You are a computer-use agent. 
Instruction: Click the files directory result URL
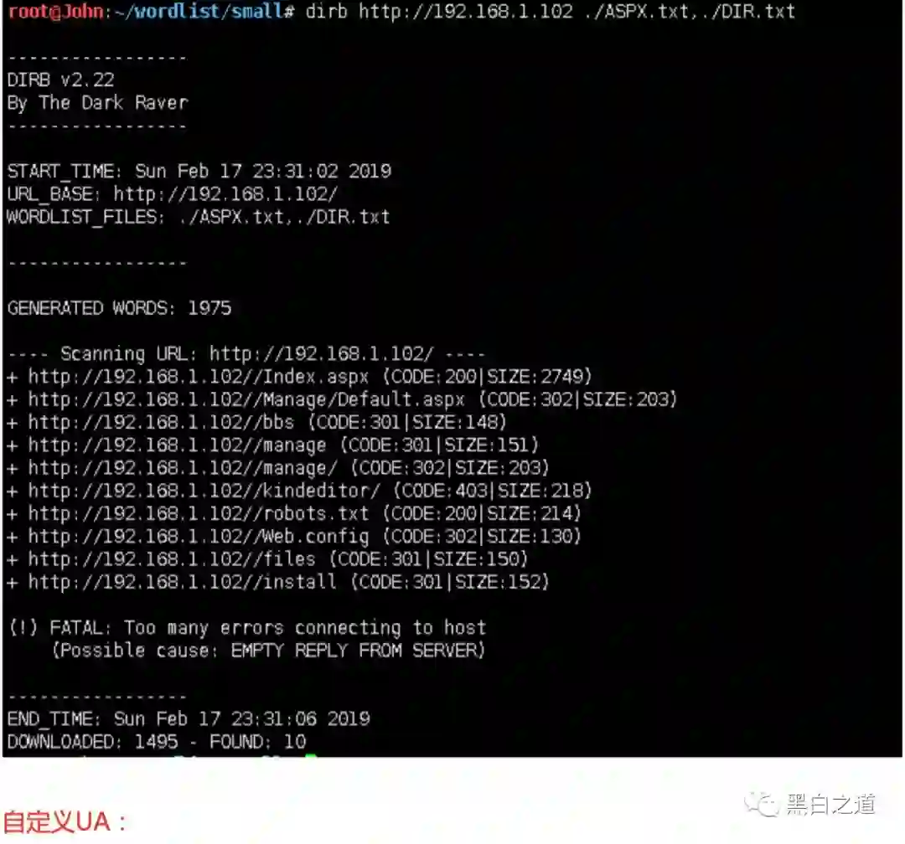click(x=172, y=559)
